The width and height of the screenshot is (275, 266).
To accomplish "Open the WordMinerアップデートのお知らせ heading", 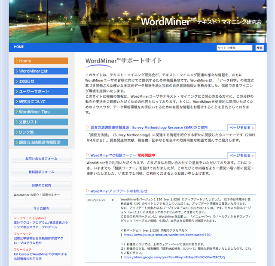I will (x=119, y=191).
